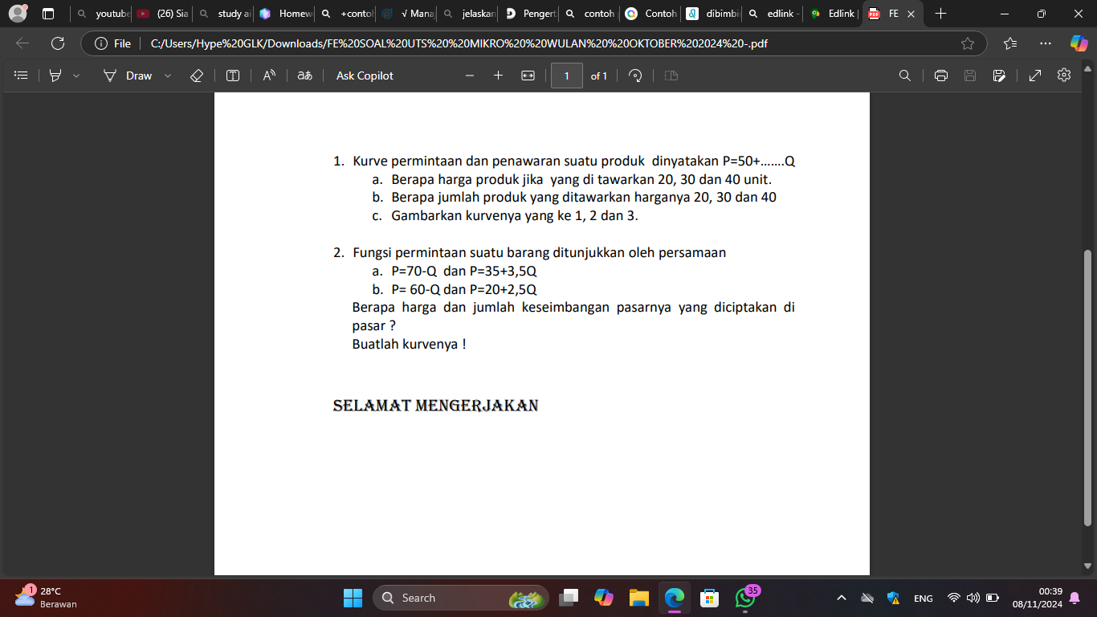This screenshot has width=1097, height=617.
Task: Print the PDF document
Action: click(941, 76)
